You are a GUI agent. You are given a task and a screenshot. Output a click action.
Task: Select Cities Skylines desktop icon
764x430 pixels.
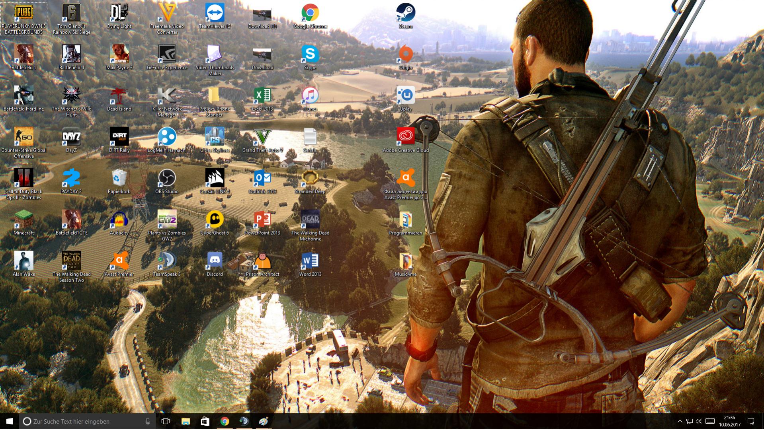tap(215, 140)
